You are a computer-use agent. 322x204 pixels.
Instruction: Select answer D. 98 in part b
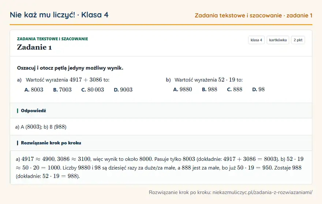258,89
